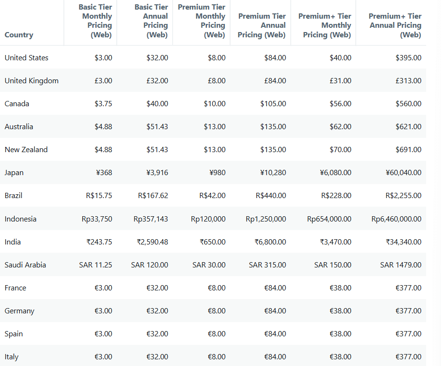Click Japan's ¥10,280 premium annual price

[x=273, y=173]
